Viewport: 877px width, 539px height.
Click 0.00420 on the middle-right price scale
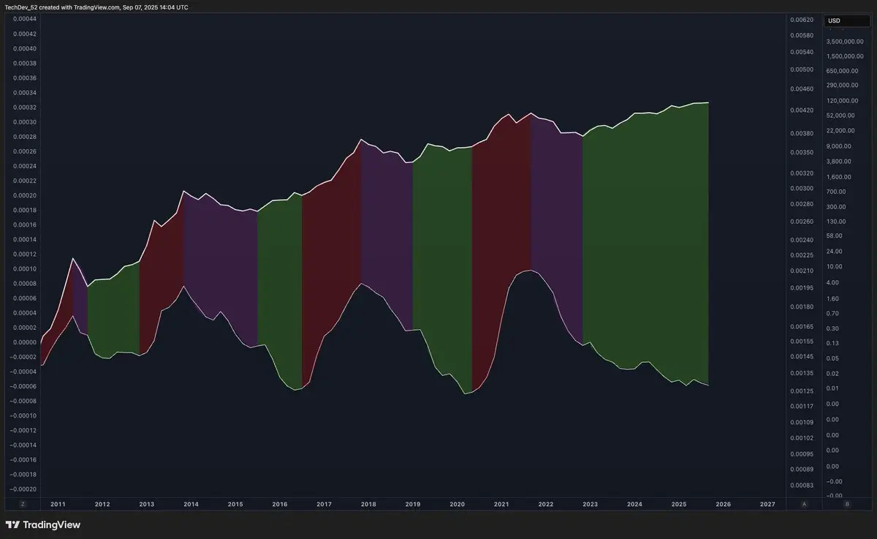[802, 110]
